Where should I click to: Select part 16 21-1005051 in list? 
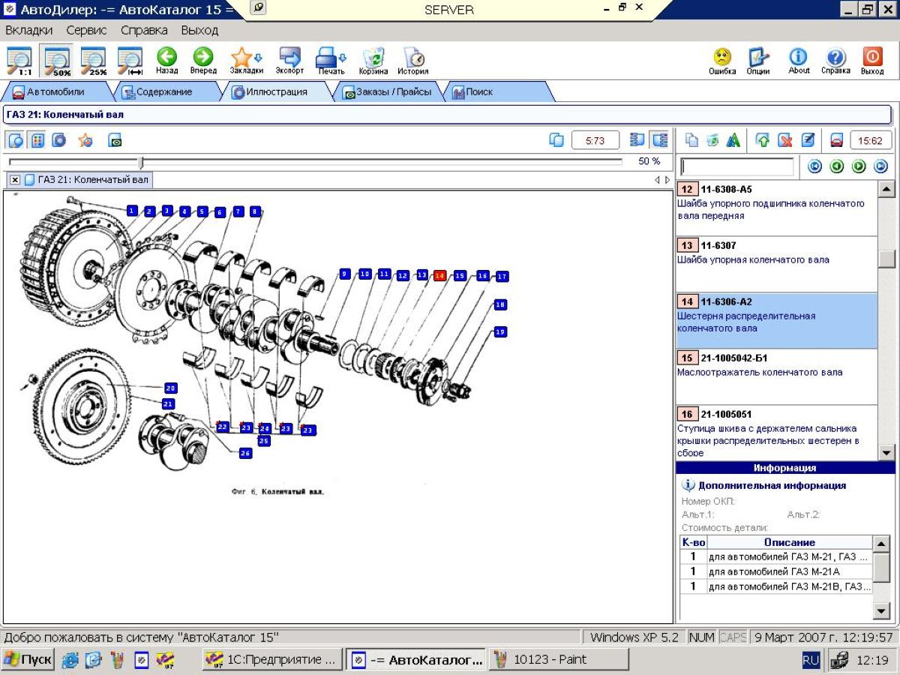pos(776,432)
